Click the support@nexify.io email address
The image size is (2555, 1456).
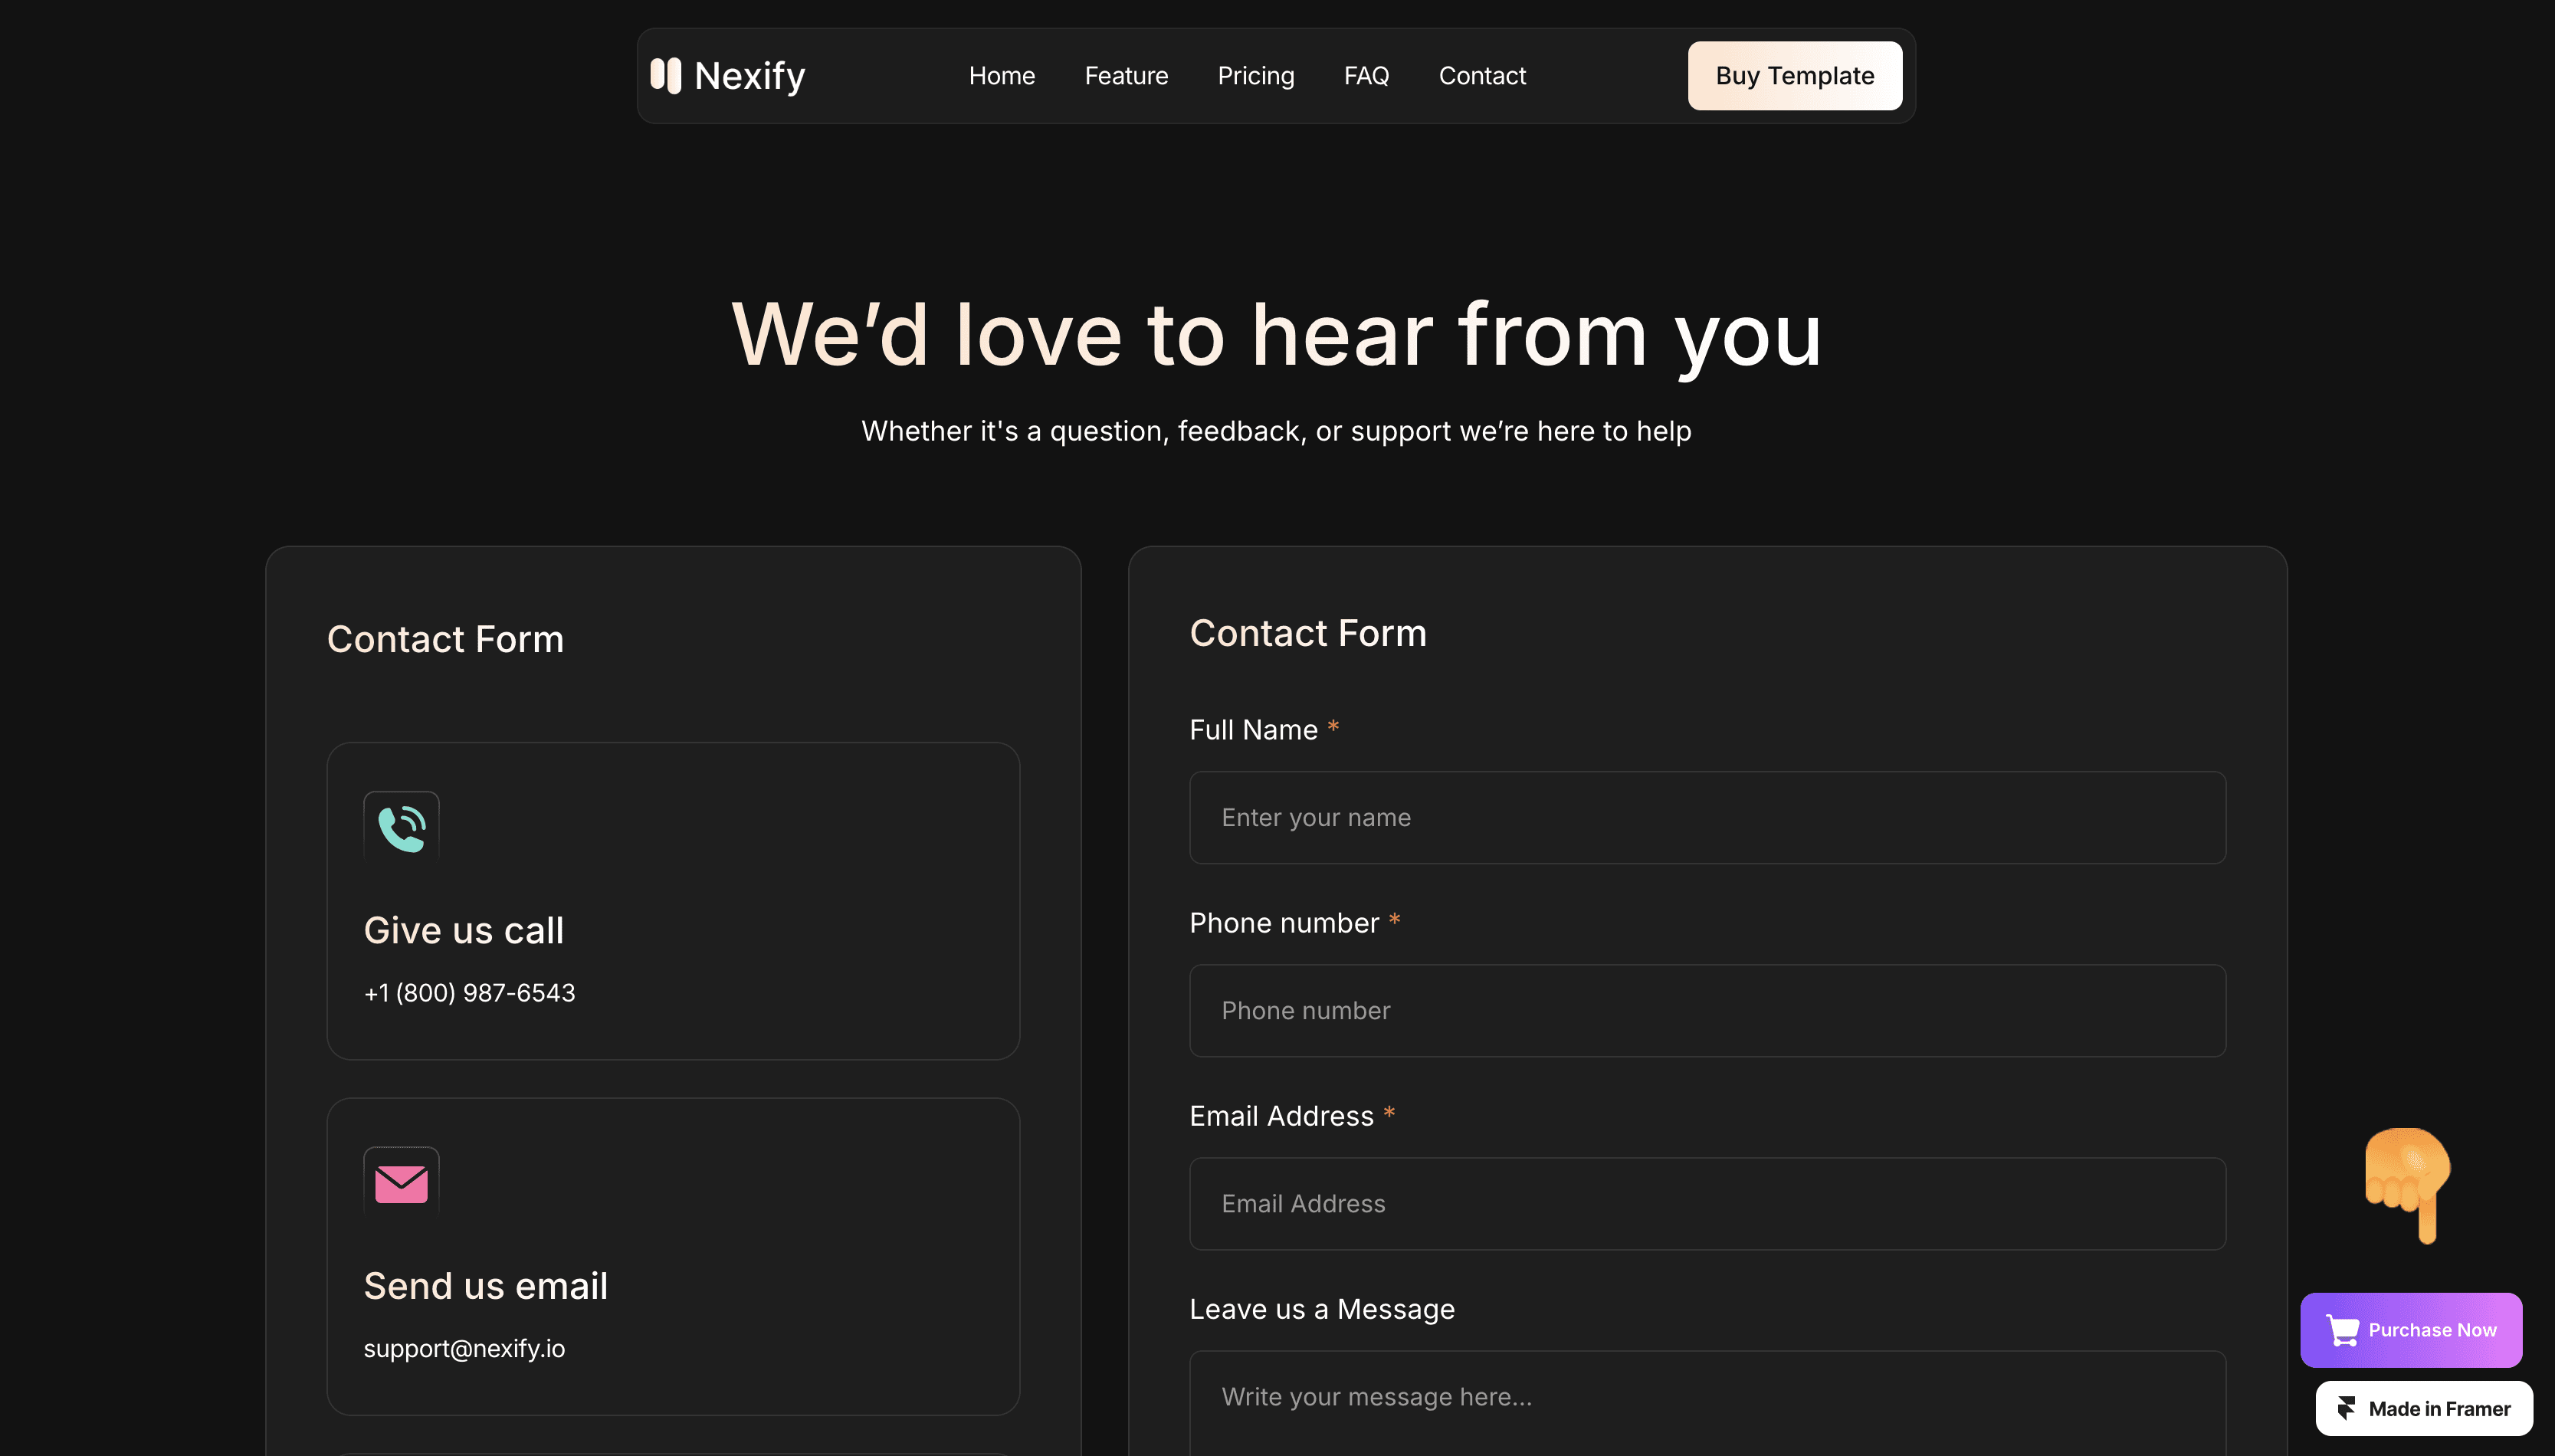coord(464,1348)
